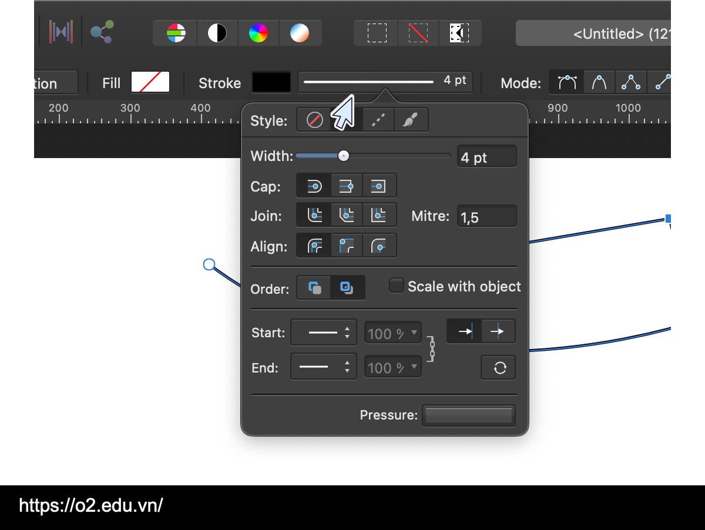
Task: Open the Start arrowhead style dropdown
Action: (x=324, y=333)
